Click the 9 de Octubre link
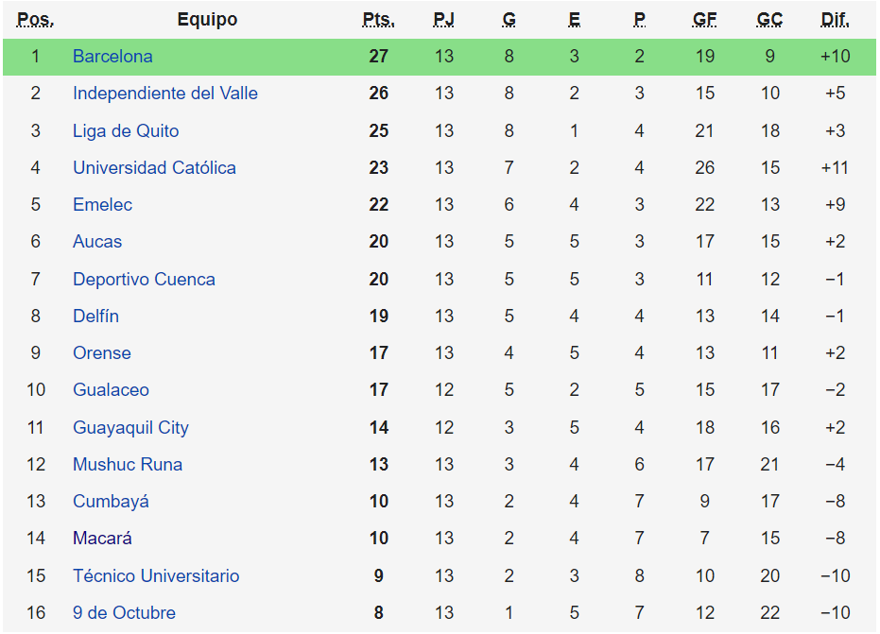Viewport: 880px width, 634px height. tap(124, 613)
